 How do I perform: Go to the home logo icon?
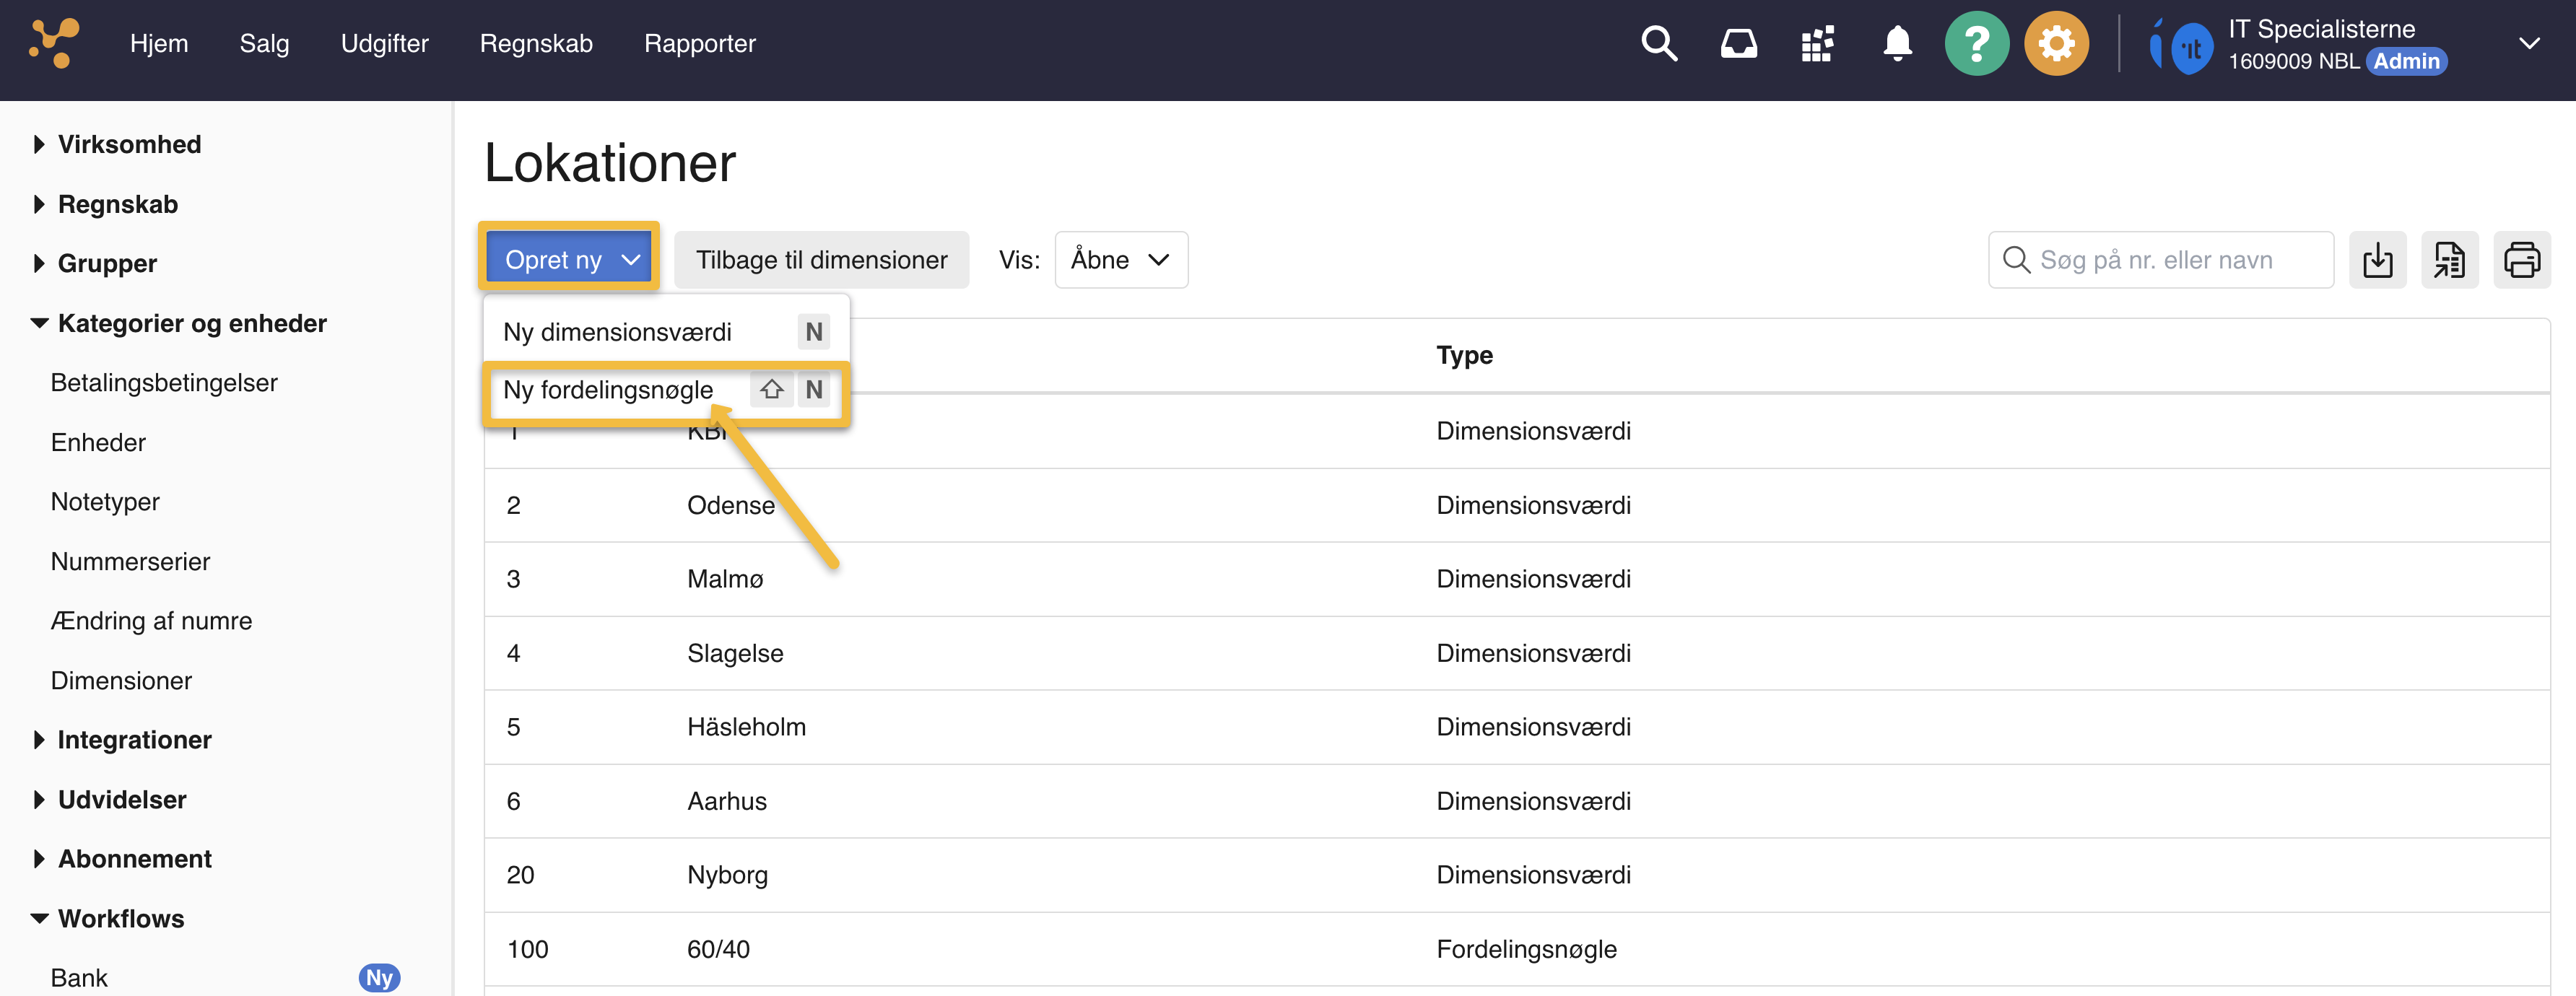pyautogui.click(x=54, y=43)
